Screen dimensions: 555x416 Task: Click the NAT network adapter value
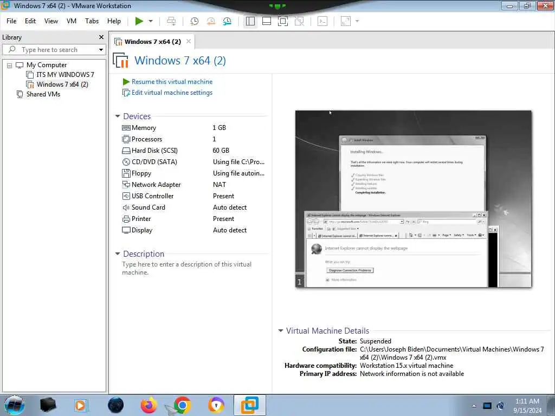[219, 185]
